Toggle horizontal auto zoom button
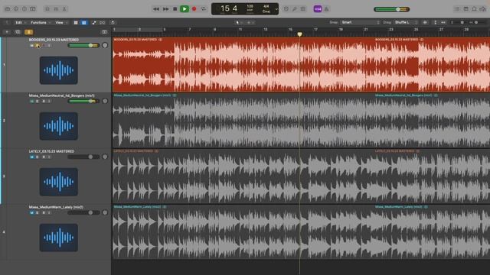 pos(443,22)
